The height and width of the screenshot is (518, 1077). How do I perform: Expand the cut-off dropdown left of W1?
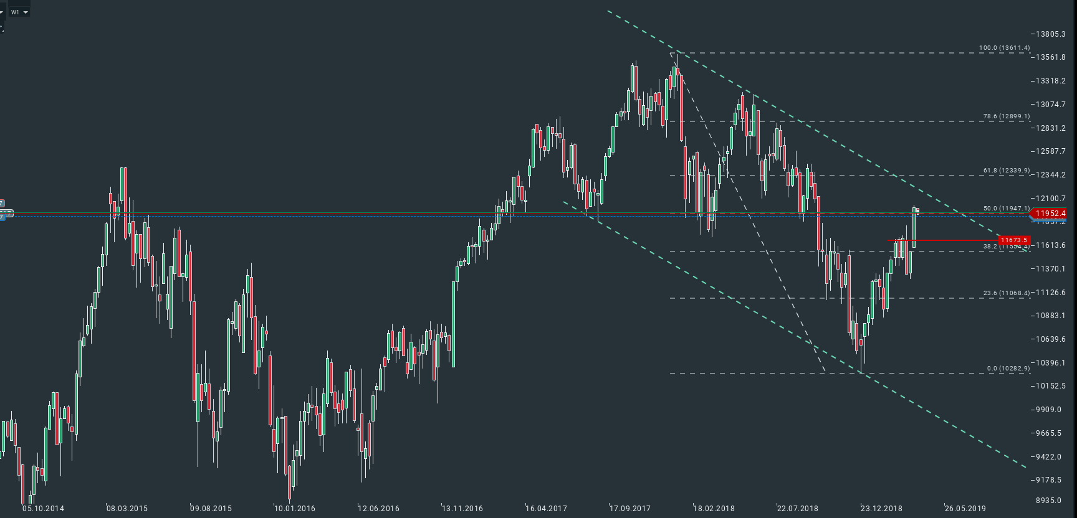coord(2,12)
